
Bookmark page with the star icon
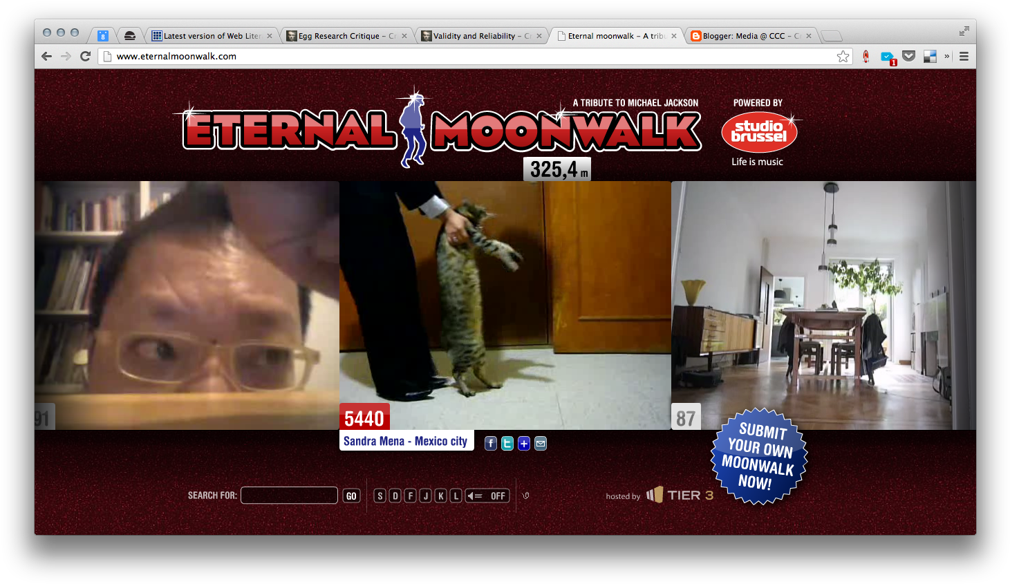(843, 57)
